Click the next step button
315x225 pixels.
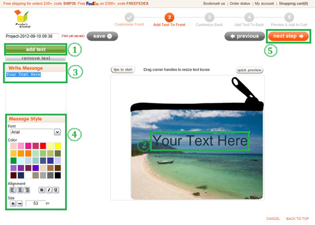click(x=288, y=36)
